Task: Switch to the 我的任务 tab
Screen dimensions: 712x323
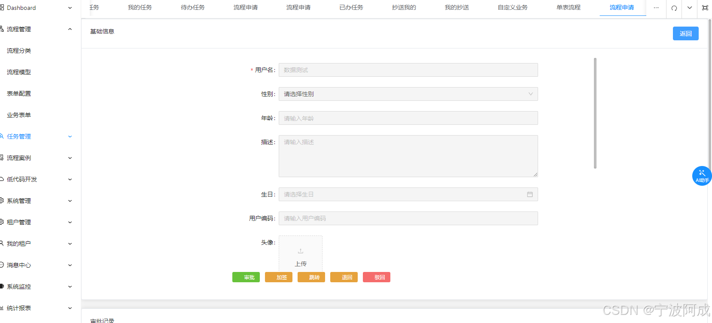Action: pos(140,8)
